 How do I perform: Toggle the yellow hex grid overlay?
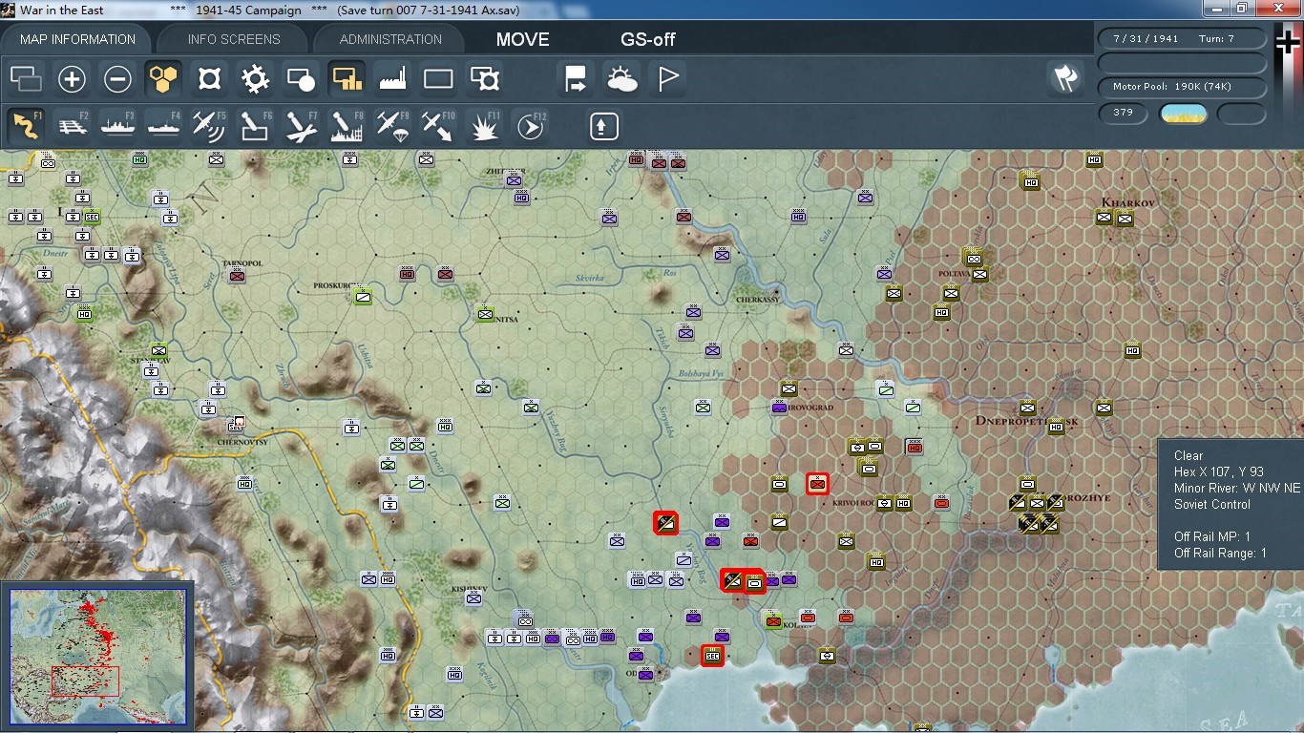[163, 78]
